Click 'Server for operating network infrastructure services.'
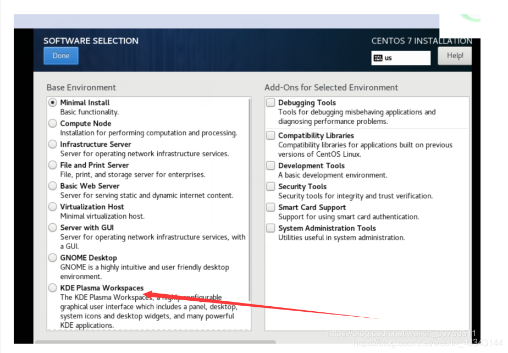508x353 pixels. (145, 153)
